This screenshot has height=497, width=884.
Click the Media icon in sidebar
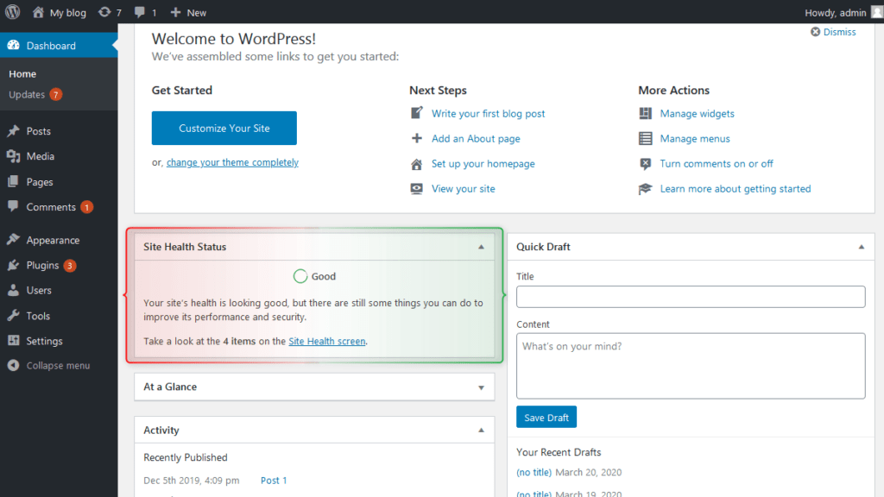point(14,156)
